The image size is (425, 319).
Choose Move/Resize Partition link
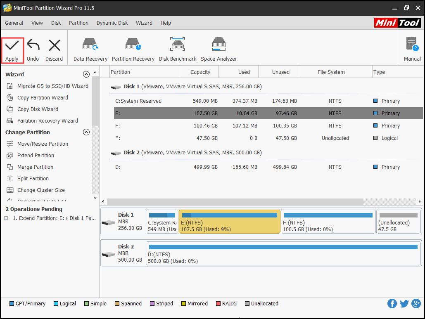coord(43,144)
